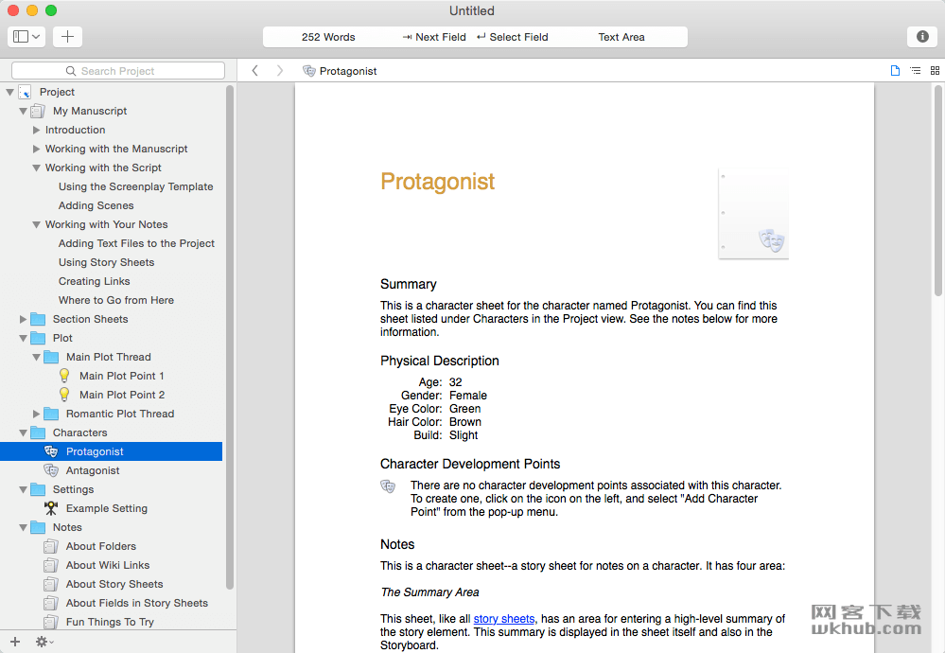The image size is (945, 653).
Task: Expand the Introduction section
Action: point(36,130)
